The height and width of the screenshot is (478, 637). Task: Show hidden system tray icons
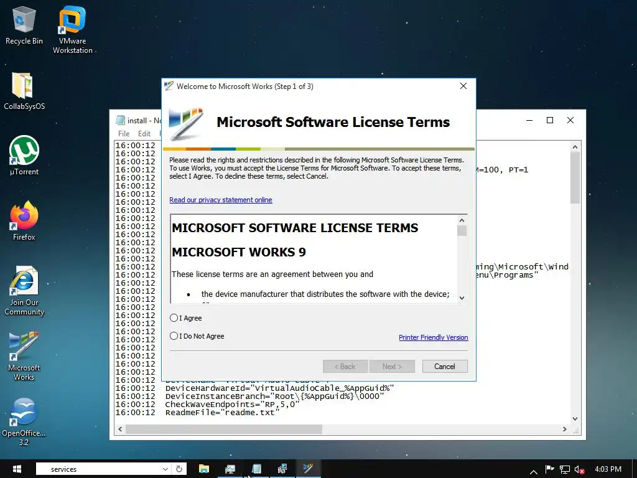coord(534,471)
